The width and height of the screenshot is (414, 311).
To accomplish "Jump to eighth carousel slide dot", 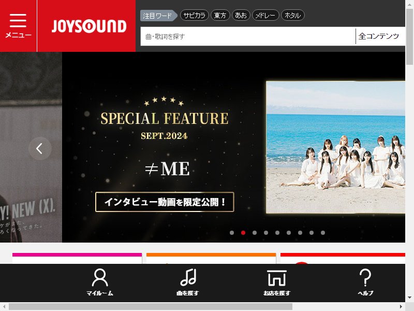I will coord(312,233).
